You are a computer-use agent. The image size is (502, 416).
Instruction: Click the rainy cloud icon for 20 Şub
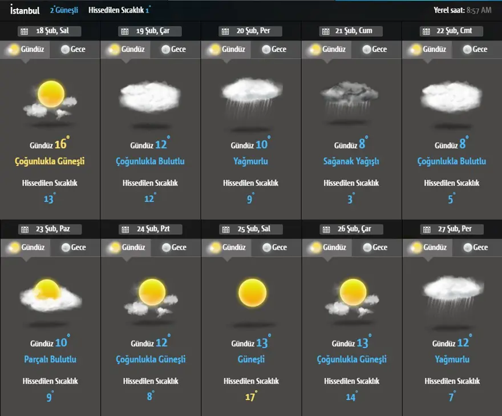(252, 94)
